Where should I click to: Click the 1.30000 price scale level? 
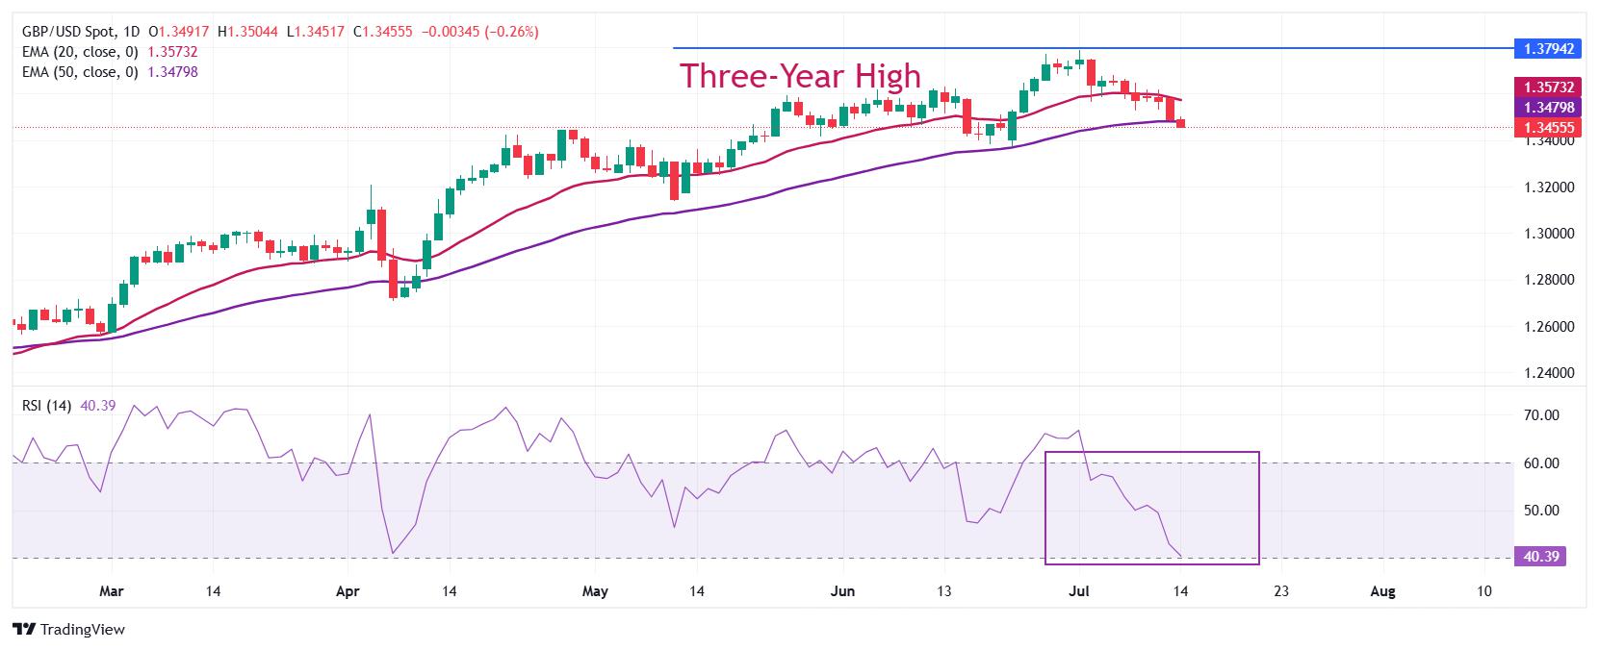(1547, 234)
